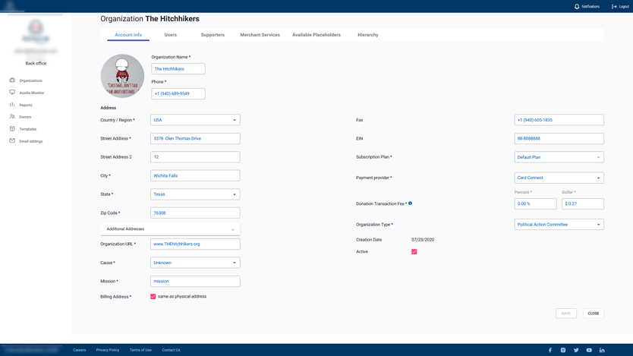Uncheck the Active checkbox

coord(414,251)
